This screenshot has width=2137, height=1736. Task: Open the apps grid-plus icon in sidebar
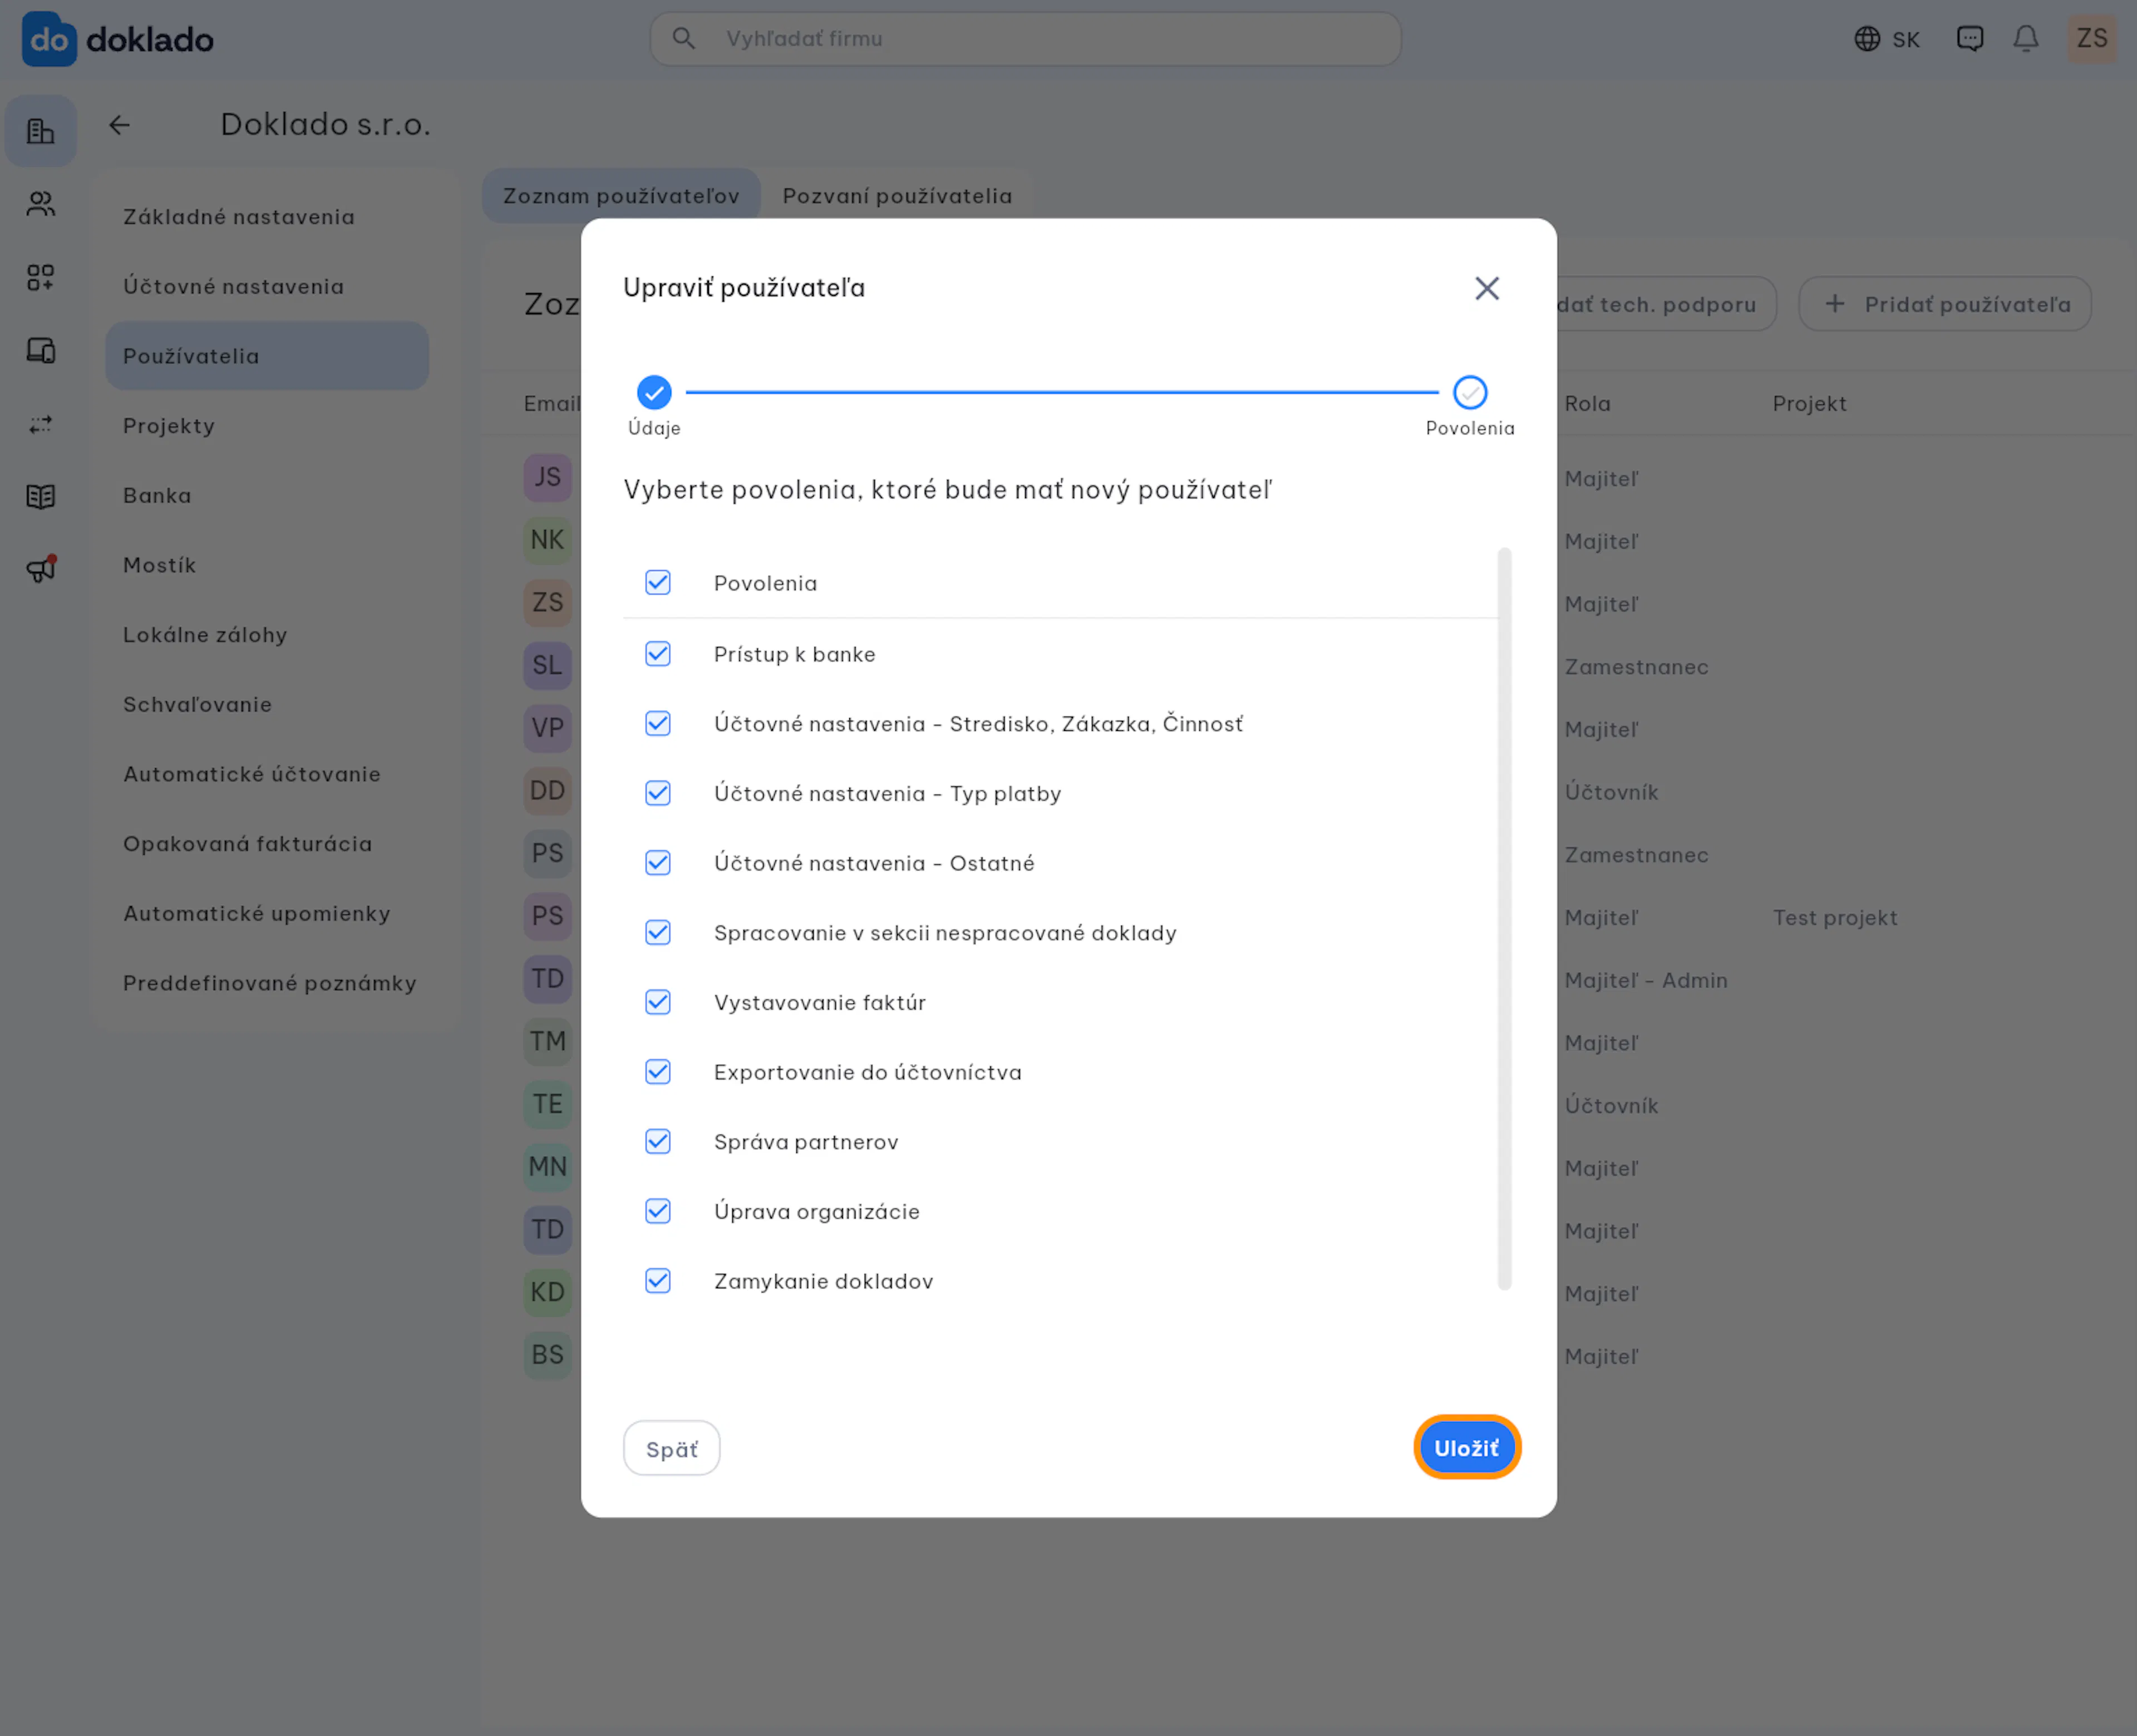pyautogui.click(x=41, y=277)
